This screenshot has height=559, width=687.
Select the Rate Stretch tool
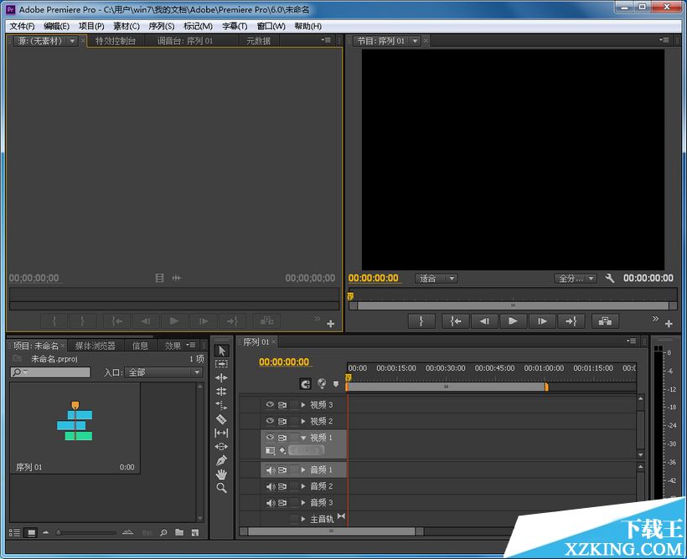click(221, 405)
